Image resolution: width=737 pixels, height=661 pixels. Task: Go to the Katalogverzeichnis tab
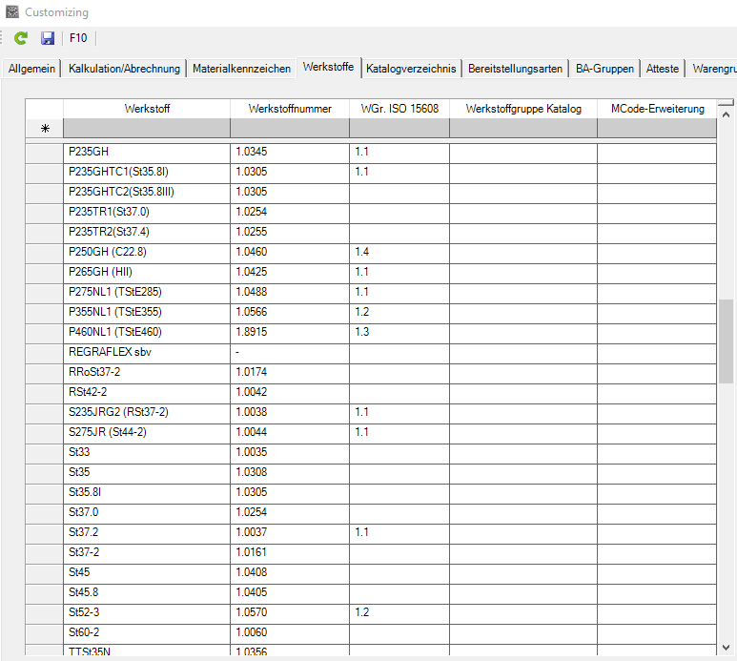click(x=411, y=69)
